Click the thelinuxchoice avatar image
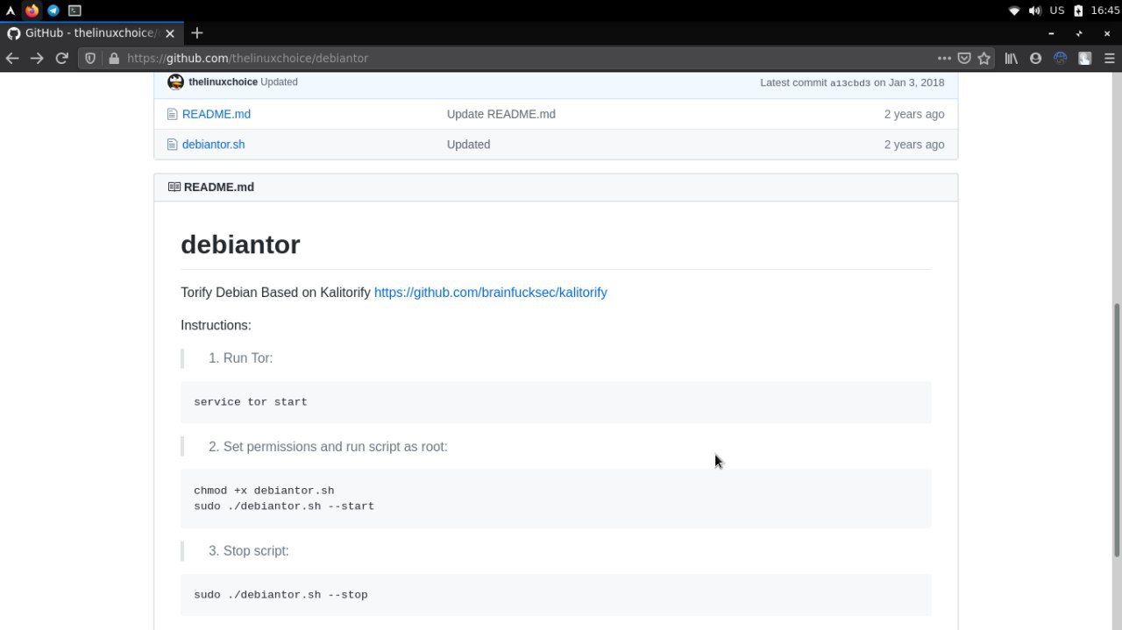The width and height of the screenshot is (1122, 630). pos(175,81)
